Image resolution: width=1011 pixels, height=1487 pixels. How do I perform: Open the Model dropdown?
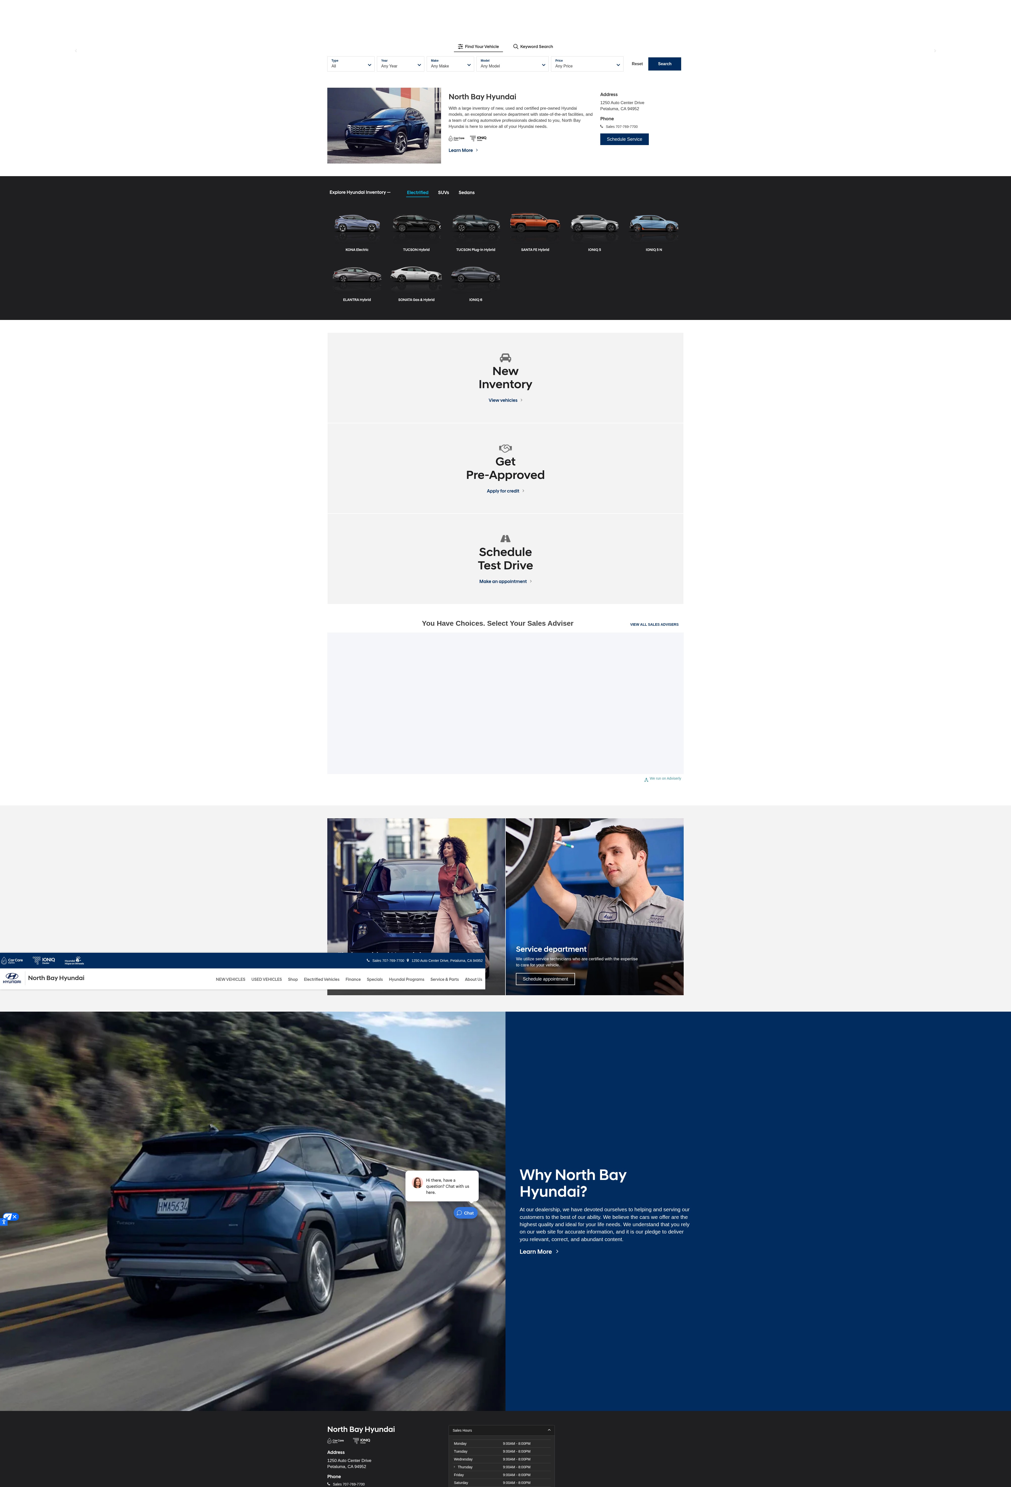pyautogui.click(x=513, y=64)
